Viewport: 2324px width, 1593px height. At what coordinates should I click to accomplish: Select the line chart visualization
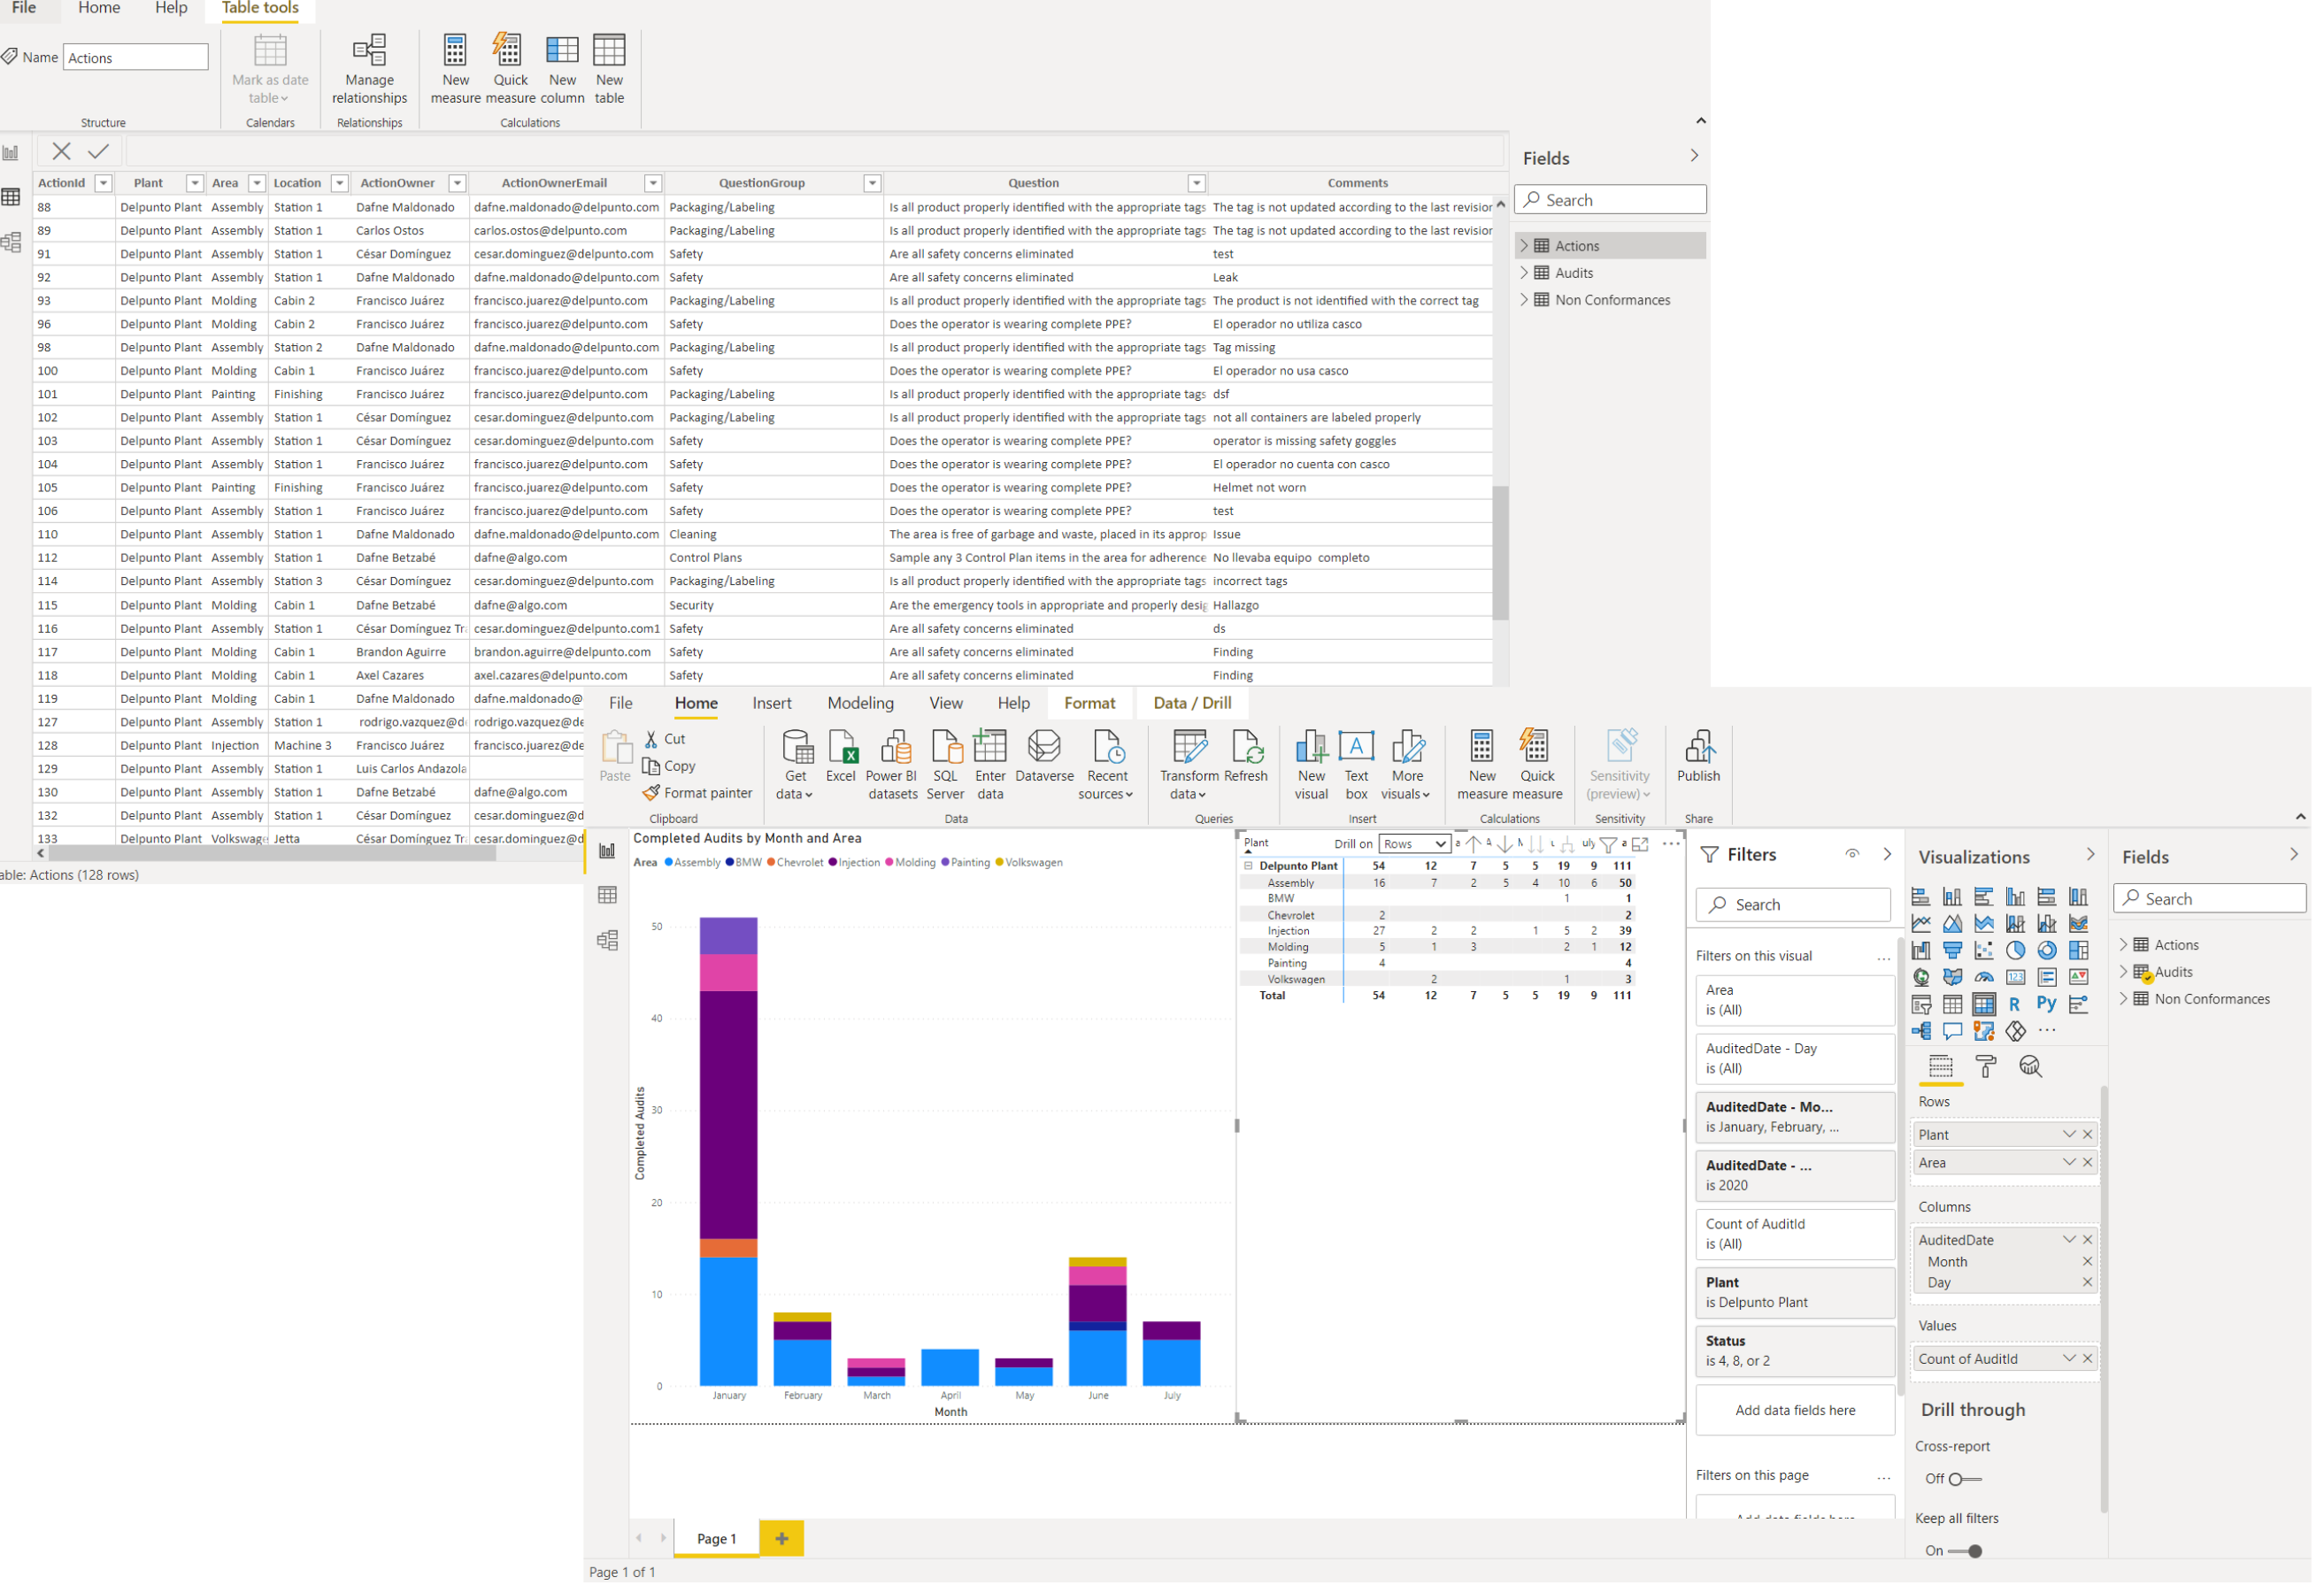click(1923, 925)
